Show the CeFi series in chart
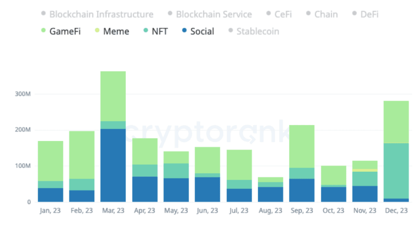This screenshot has height=227, width=418. [x=283, y=14]
